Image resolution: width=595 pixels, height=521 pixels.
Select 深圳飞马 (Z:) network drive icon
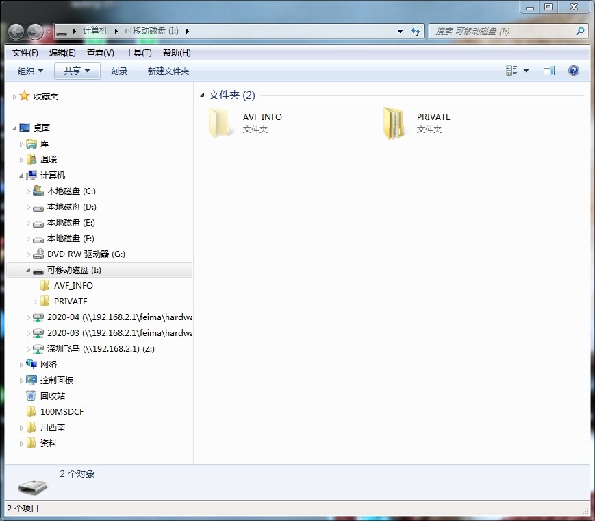pyautogui.click(x=38, y=349)
